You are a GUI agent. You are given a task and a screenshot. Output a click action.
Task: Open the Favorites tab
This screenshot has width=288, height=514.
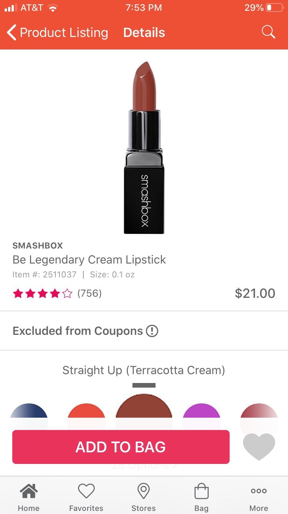[x=86, y=497]
